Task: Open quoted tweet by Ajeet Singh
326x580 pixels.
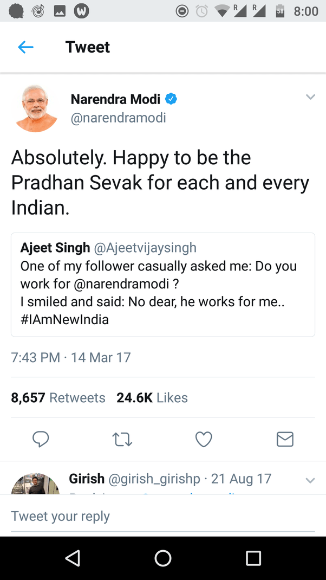Action: pyautogui.click(x=163, y=285)
